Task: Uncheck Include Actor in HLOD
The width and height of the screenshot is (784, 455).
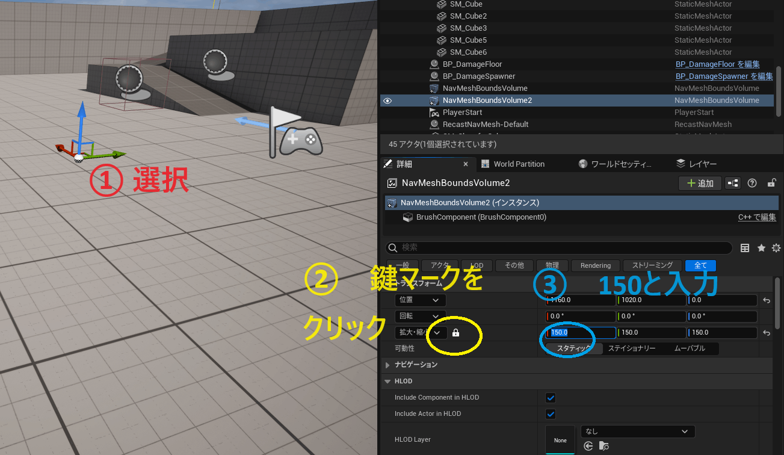Action: 550,414
